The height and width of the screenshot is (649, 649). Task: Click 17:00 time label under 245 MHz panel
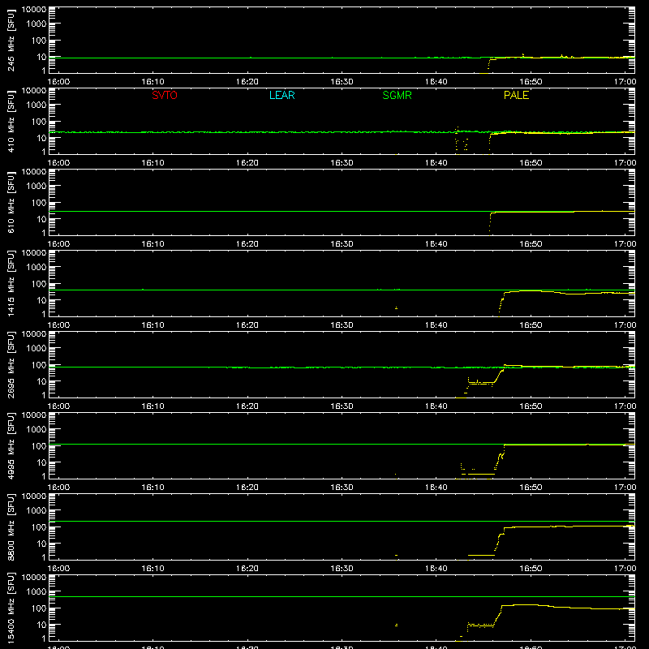[x=625, y=82]
